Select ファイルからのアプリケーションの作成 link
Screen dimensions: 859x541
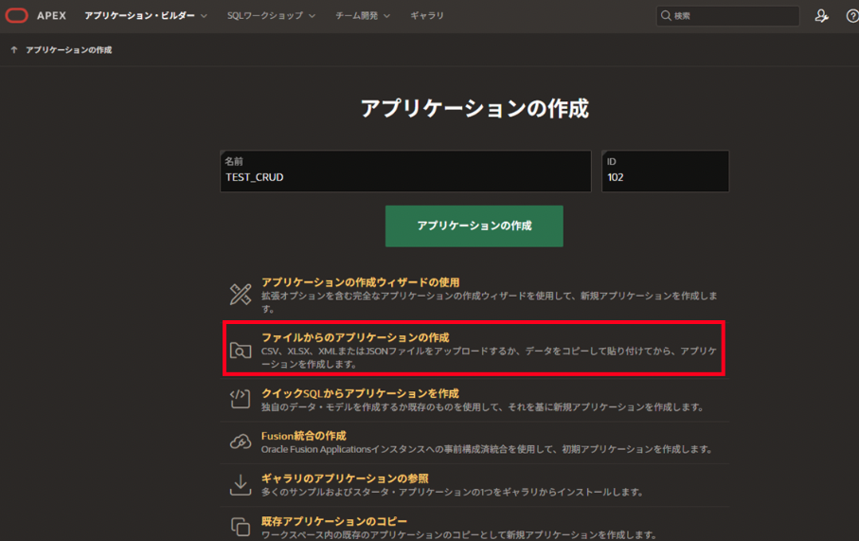(x=355, y=337)
